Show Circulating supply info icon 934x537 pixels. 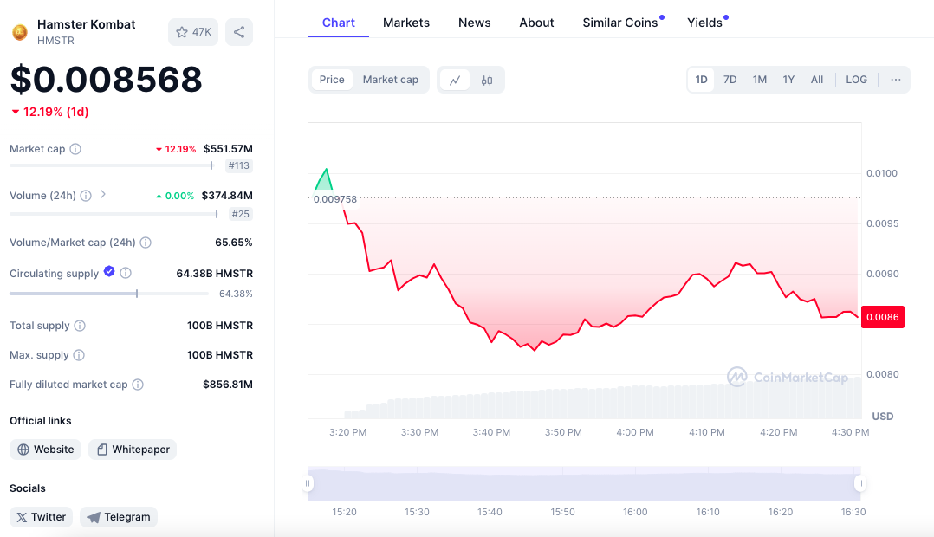[126, 273]
